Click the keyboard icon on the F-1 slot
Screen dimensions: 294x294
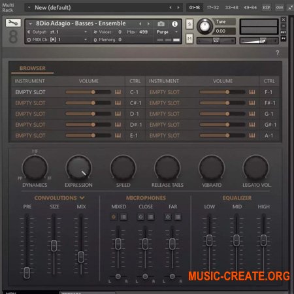pos(252,92)
